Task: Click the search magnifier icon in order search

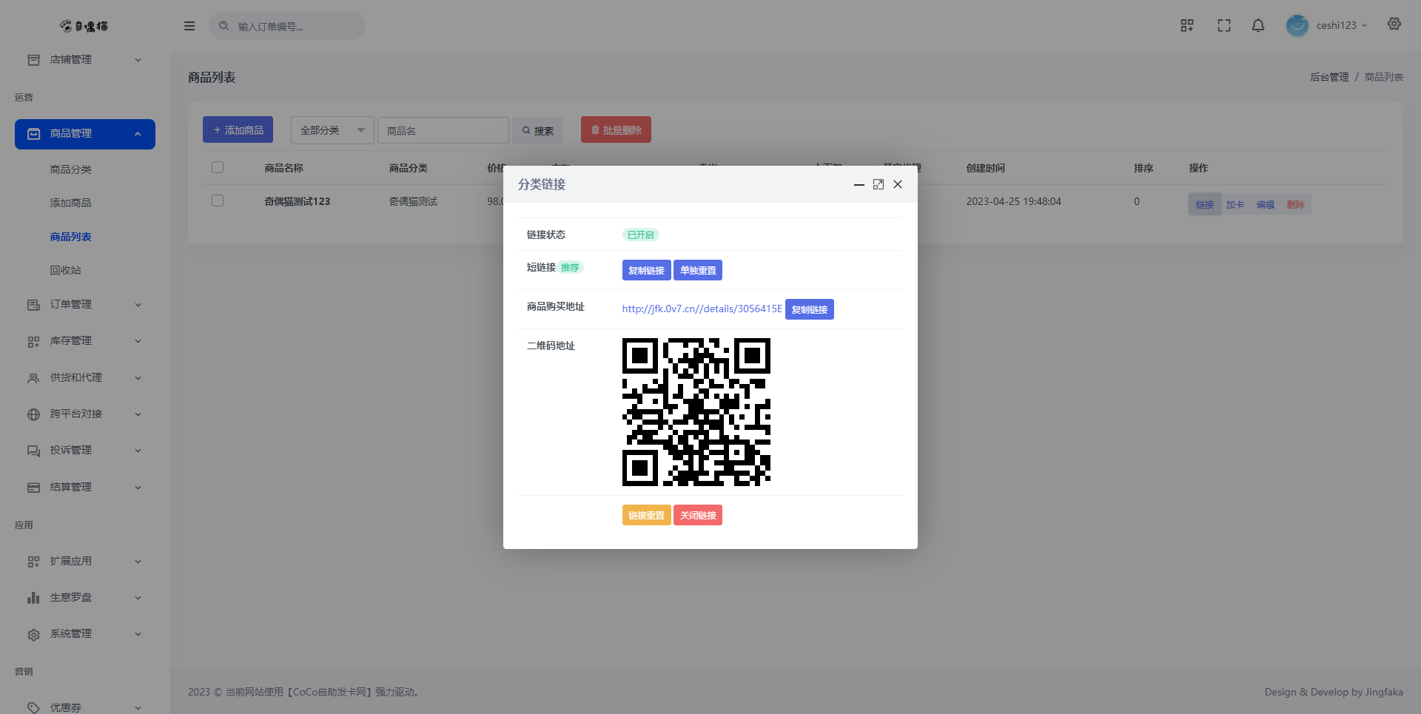Action: [224, 26]
